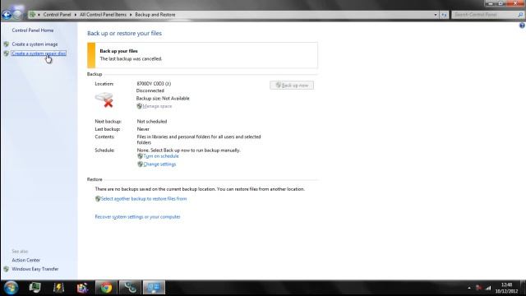Open Windows Easy Transfer link
The height and width of the screenshot is (296, 526).
click(35, 269)
